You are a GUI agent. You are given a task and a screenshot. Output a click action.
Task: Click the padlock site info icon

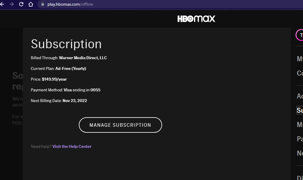[43, 4]
